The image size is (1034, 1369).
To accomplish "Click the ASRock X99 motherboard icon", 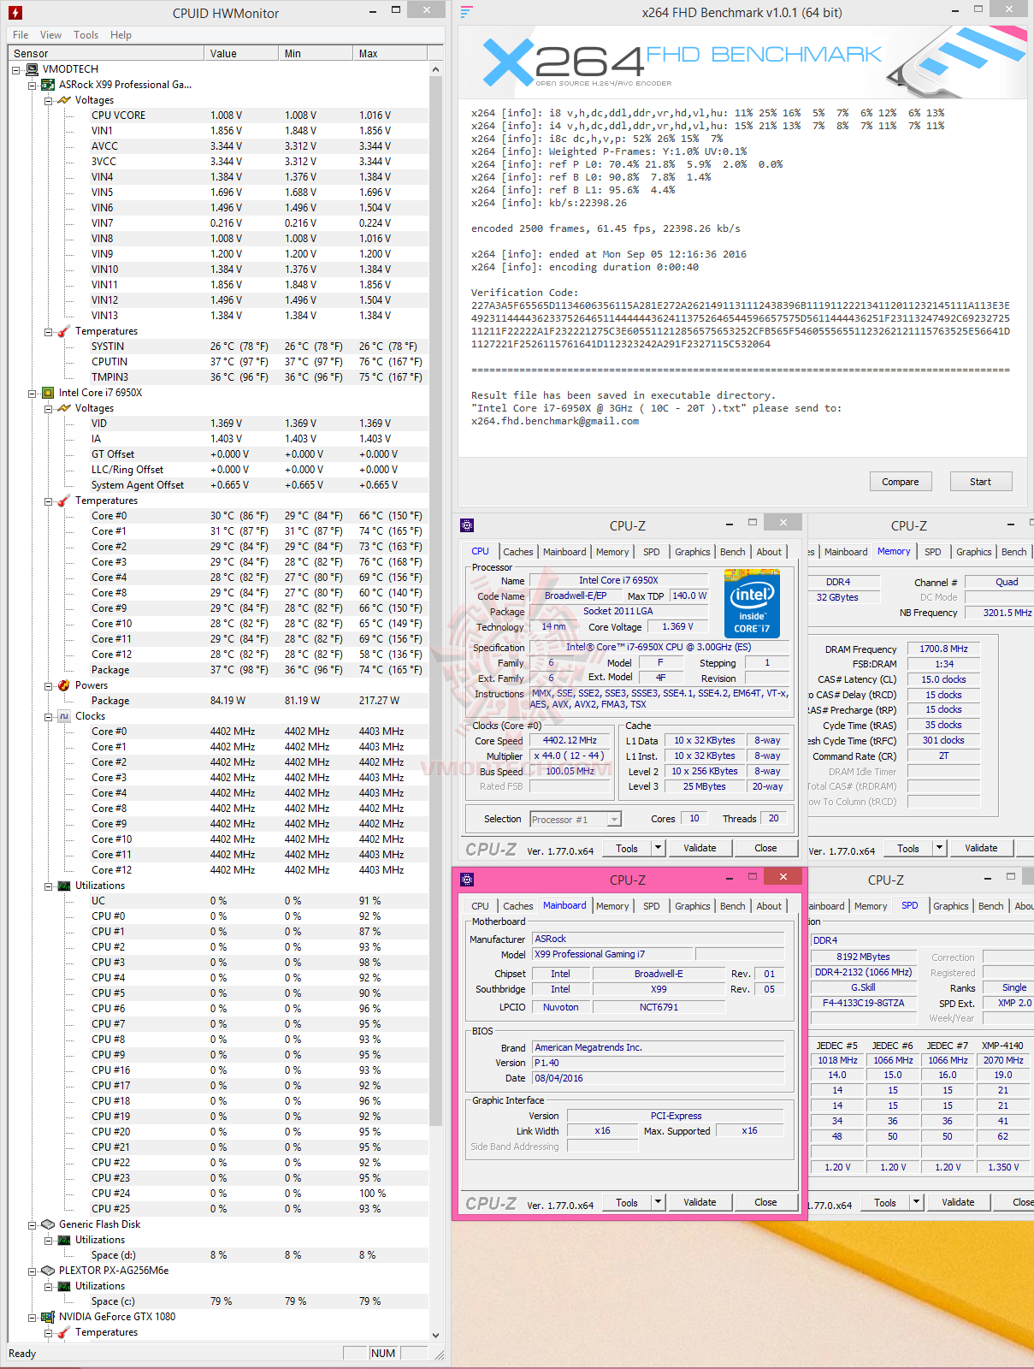I will [49, 85].
